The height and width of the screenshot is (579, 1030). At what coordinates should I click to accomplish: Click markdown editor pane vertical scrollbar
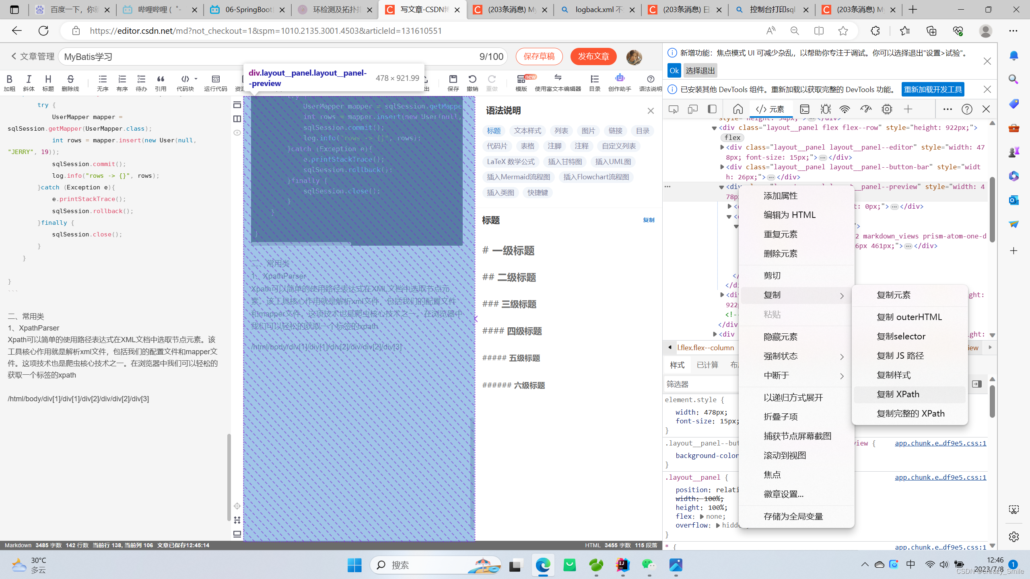229,478
